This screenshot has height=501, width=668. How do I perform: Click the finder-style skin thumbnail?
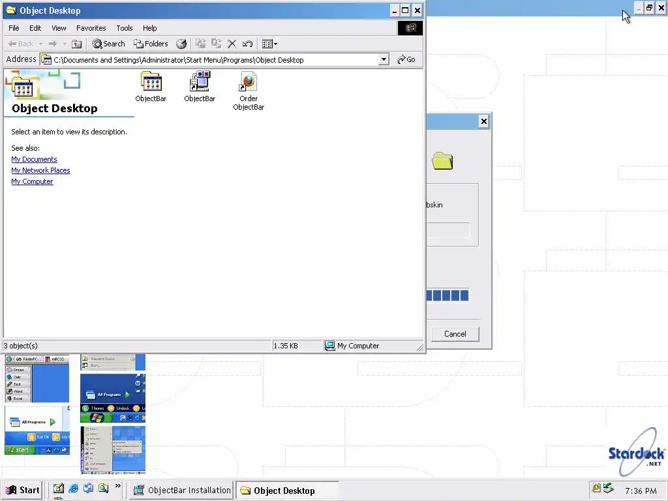point(37,378)
